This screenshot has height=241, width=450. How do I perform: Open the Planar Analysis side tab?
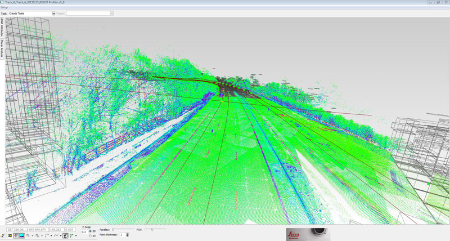pos(2,48)
